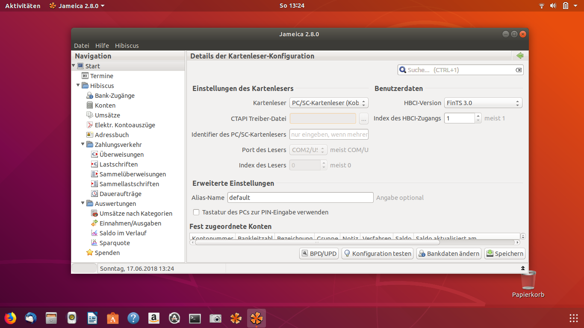This screenshot has width=584, height=328.
Task: Open the HBCI-Version dropdown
Action: pos(483,103)
